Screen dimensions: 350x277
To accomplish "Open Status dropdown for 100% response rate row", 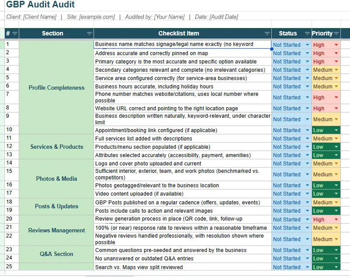I will [307, 228].
